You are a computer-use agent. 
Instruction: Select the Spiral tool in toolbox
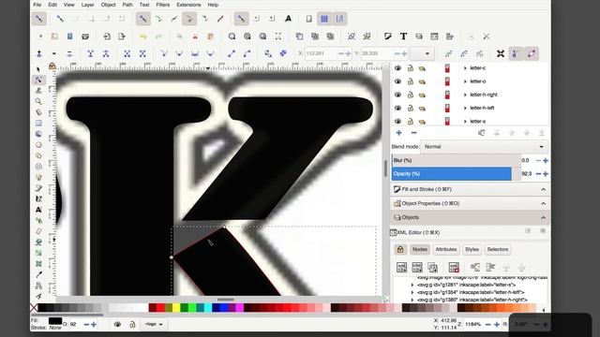(x=38, y=167)
